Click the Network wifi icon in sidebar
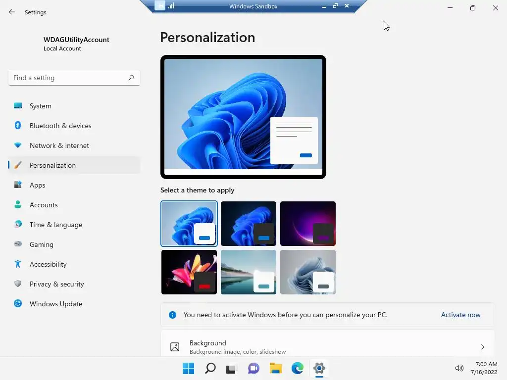Viewport: 507px width, 380px height. point(18,145)
